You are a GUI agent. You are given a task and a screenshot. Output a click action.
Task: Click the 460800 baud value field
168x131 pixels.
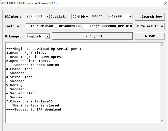pyautogui.click(x=118, y=17)
